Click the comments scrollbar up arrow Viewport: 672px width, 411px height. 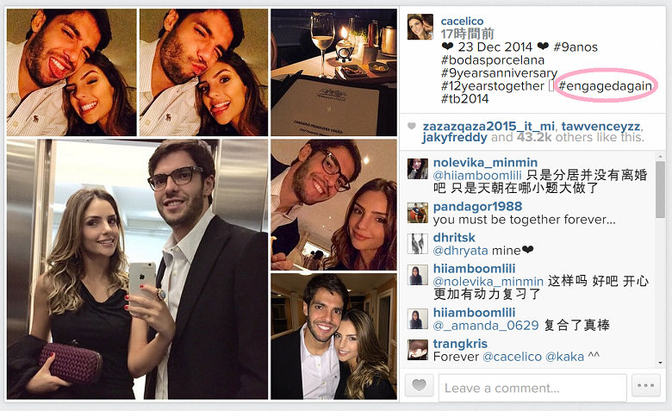point(660,158)
